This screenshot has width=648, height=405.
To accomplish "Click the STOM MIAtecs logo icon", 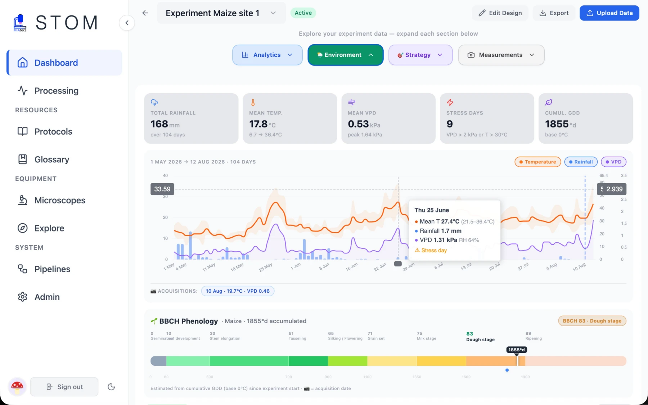I will (x=20, y=23).
